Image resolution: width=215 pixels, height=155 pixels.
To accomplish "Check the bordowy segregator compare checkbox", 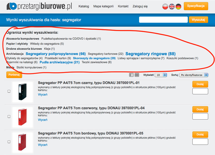I will click(9, 142).
